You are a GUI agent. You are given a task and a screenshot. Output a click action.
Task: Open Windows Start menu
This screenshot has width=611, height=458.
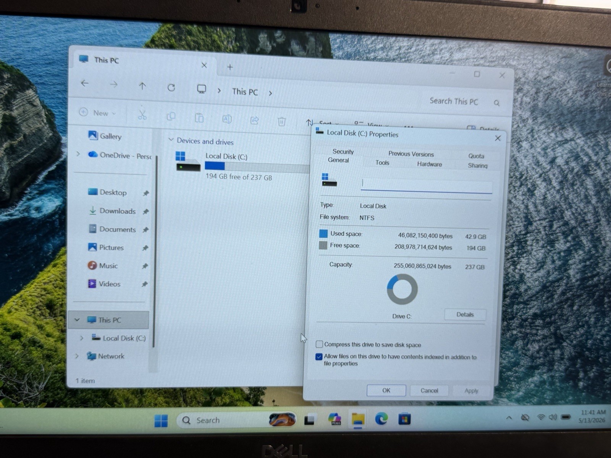[x=161, y=421]
